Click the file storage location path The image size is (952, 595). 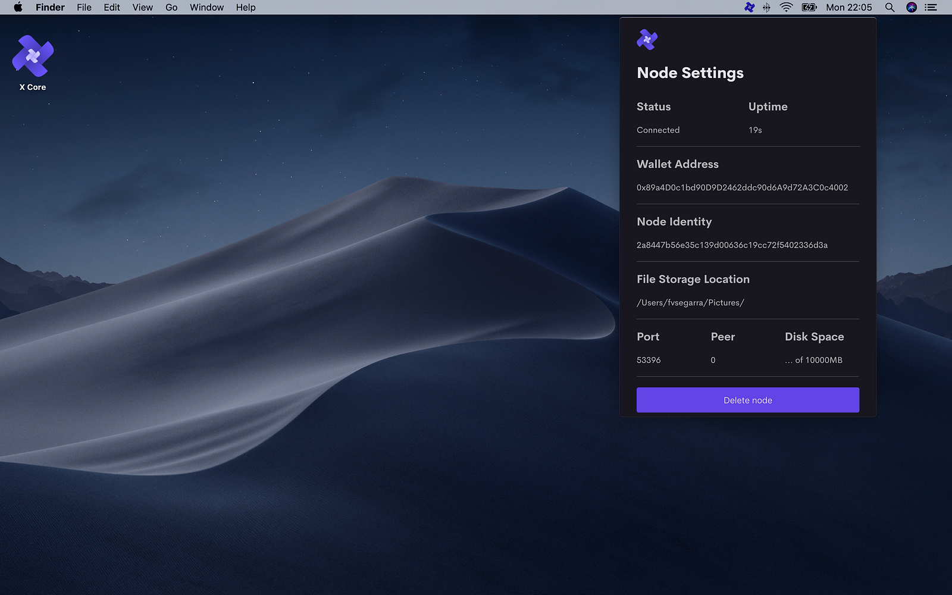690,303
